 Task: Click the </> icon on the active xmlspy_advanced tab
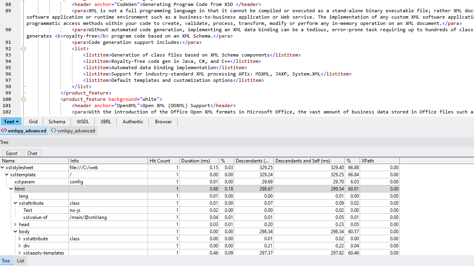click(3, 130)
